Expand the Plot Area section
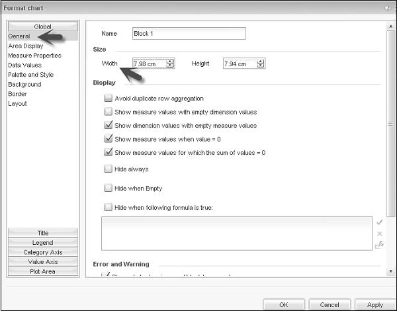 click(x=43, y=271)
